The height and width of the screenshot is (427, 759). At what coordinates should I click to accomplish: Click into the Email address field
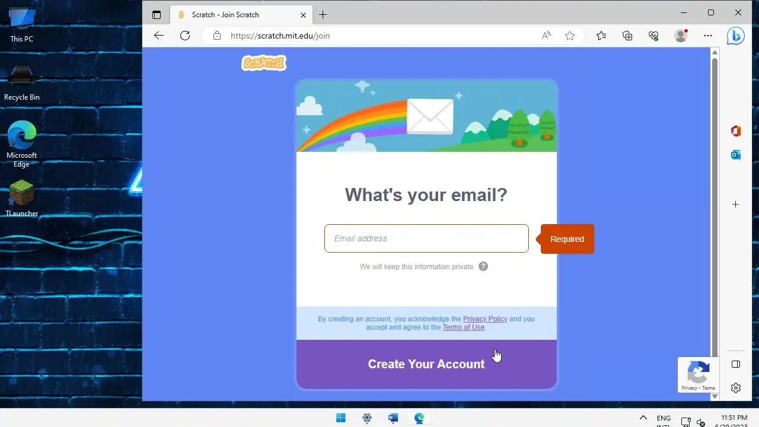pos(426,238)
